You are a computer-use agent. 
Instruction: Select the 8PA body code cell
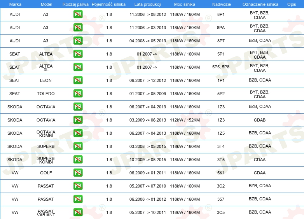221,28
